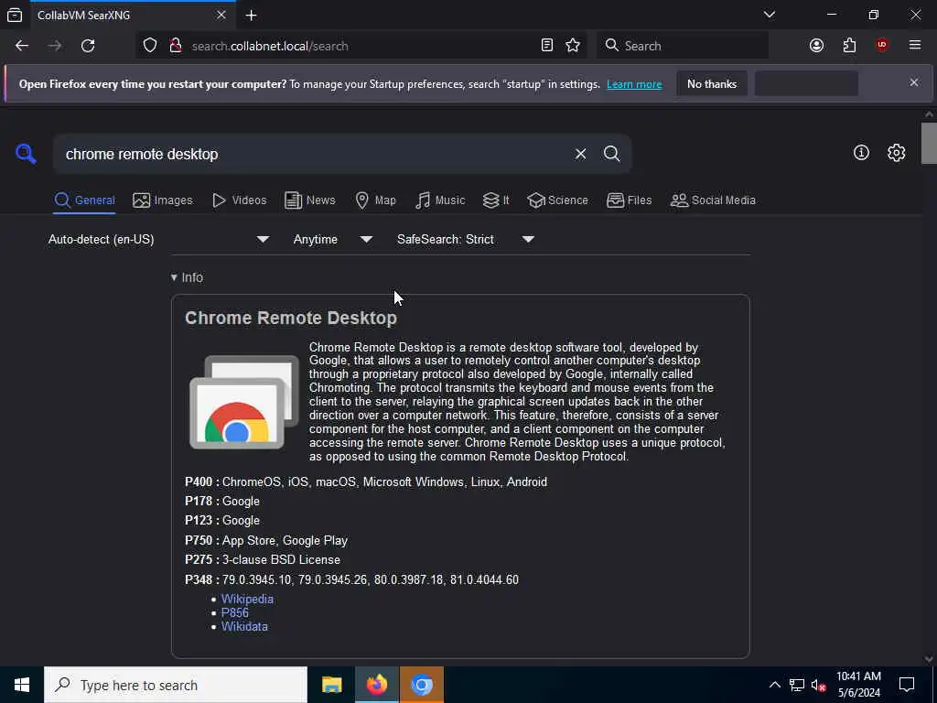Switch to Social Media search tab

[713, 200]
